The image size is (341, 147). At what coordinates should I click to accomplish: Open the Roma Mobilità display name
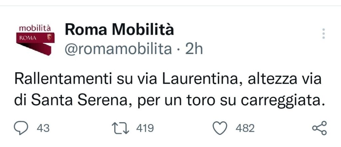119,30
